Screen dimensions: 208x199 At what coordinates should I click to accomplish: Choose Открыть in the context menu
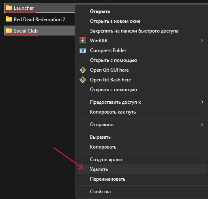(x=142, y=11)
